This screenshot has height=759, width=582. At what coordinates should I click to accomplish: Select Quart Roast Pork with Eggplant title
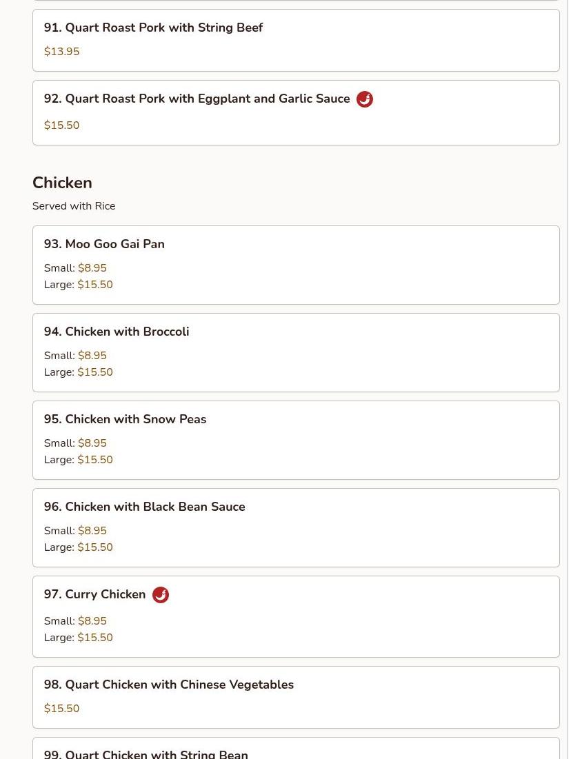pyautogui.click(x=197, y=99)
